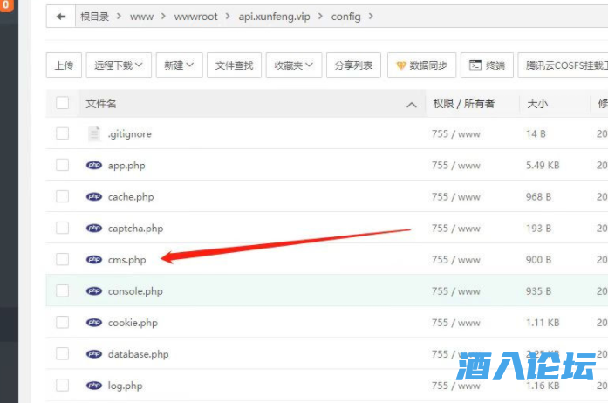The width and height of the screenshot is (608, 403).
Task: Open the 终端 terminal button
Action: click(487, 65)
